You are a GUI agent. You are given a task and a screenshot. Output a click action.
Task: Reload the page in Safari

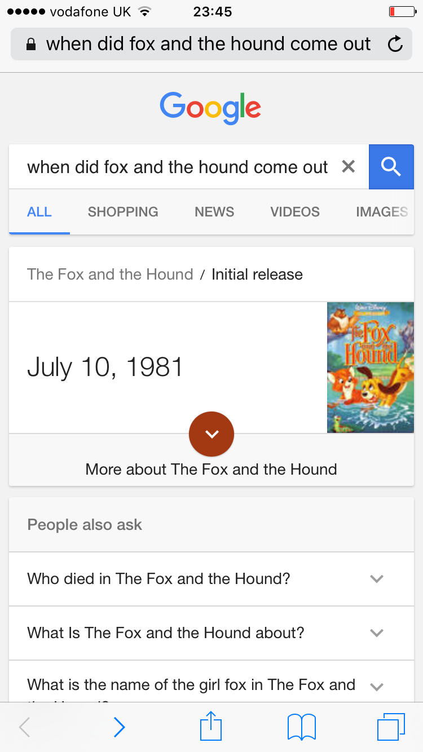(395, 44)
